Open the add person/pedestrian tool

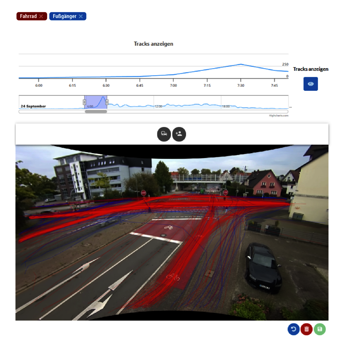tap(179, 134)
